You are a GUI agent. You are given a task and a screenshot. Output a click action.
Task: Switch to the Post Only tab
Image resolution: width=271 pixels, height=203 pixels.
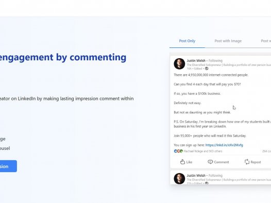(x=187, y=41)
